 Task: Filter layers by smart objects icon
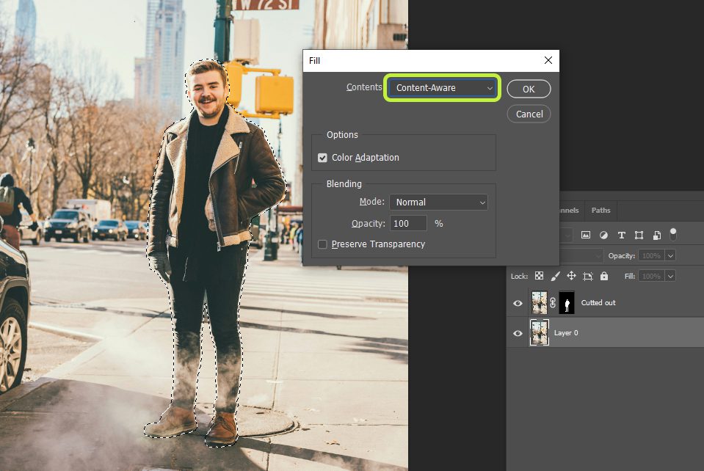pyautogui.click(x=657, y=235)
